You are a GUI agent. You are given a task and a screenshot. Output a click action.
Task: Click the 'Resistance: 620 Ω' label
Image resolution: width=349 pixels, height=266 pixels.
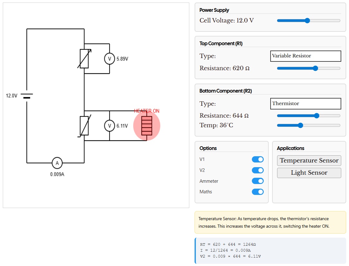tap(224, 68)
